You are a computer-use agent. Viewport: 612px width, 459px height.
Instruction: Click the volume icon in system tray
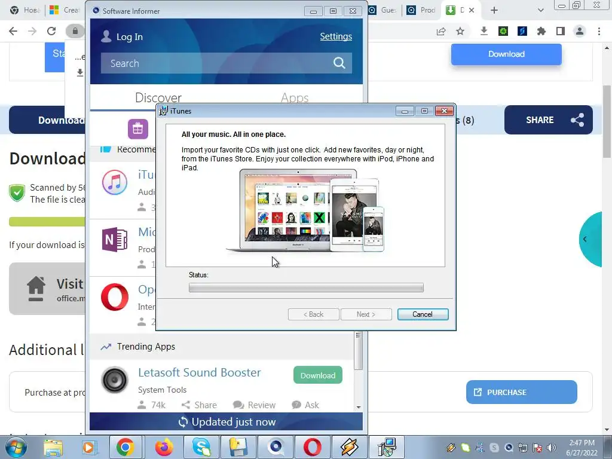pyautogui.click(x=552, y=447)
